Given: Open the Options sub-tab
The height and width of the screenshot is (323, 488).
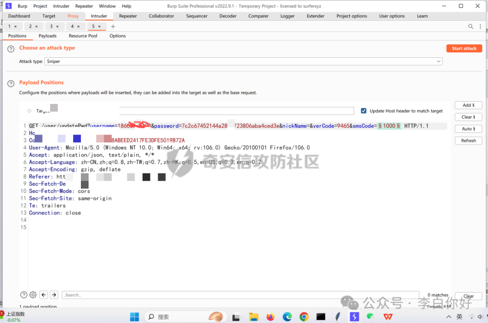Looking at the screenshot, I should coord(117,36).
